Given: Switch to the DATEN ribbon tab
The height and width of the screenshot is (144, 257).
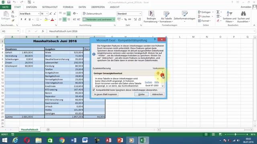Looking at the screenshot, I should (x=82, y=7).
